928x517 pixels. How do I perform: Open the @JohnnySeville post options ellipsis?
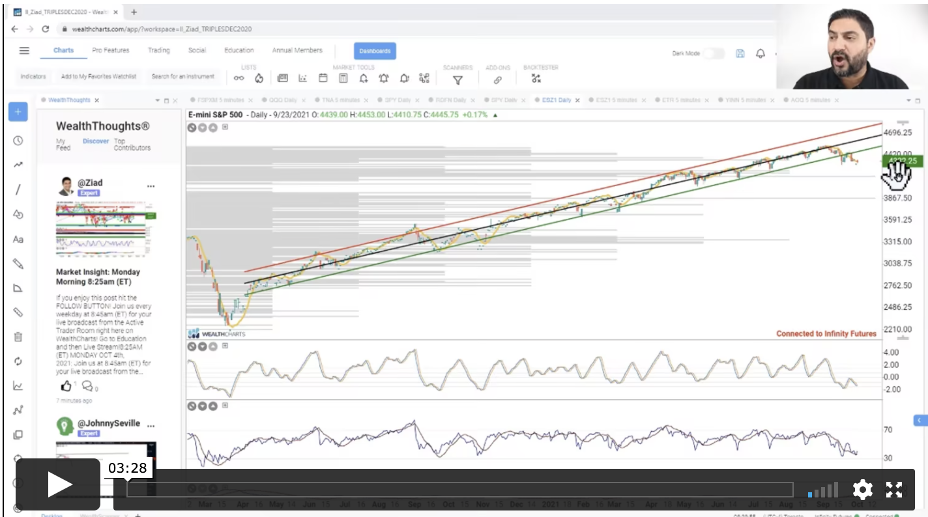tap(151, 426)
